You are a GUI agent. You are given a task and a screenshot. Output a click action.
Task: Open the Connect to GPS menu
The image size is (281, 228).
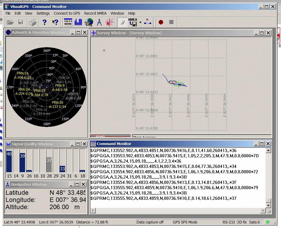coord(67,13)
